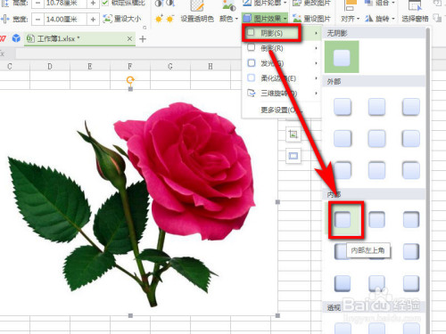Click the increase brightness sun icon
Image resolution: width=446 pixels, height=334 pixels.
point(159,20)
